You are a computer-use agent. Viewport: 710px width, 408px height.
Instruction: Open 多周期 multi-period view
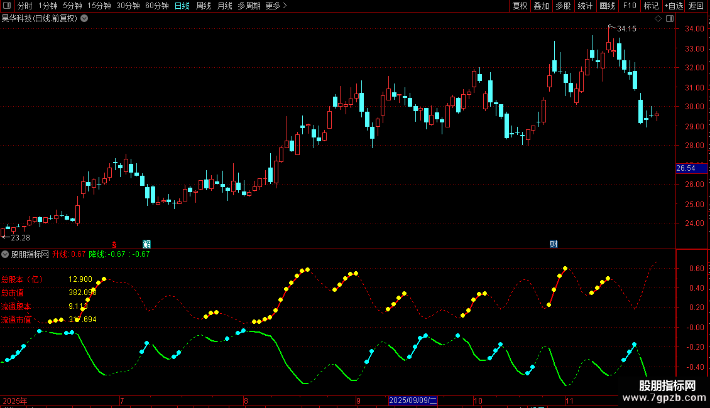click(x=249, y=6)
